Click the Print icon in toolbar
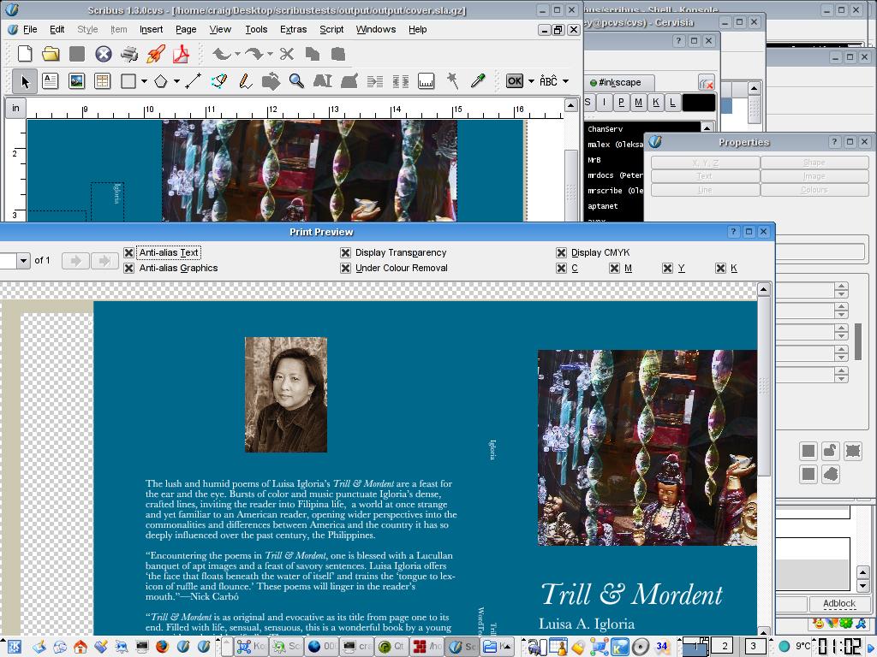The image size is (877, 657). click(129, 54)
